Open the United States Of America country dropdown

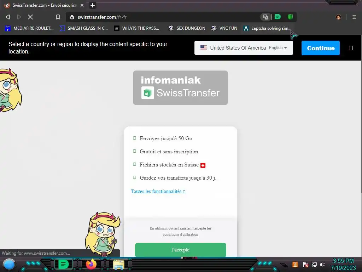tap(244, 48)
